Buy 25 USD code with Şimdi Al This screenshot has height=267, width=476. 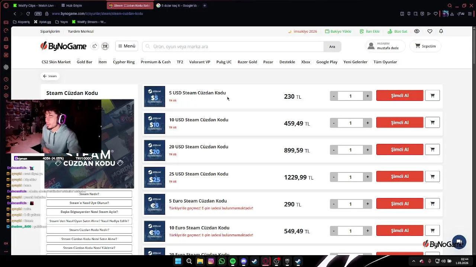(x=400, y=177)
